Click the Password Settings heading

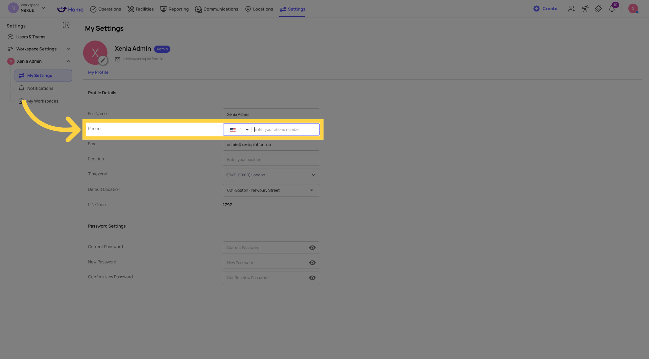pos(107,226)
